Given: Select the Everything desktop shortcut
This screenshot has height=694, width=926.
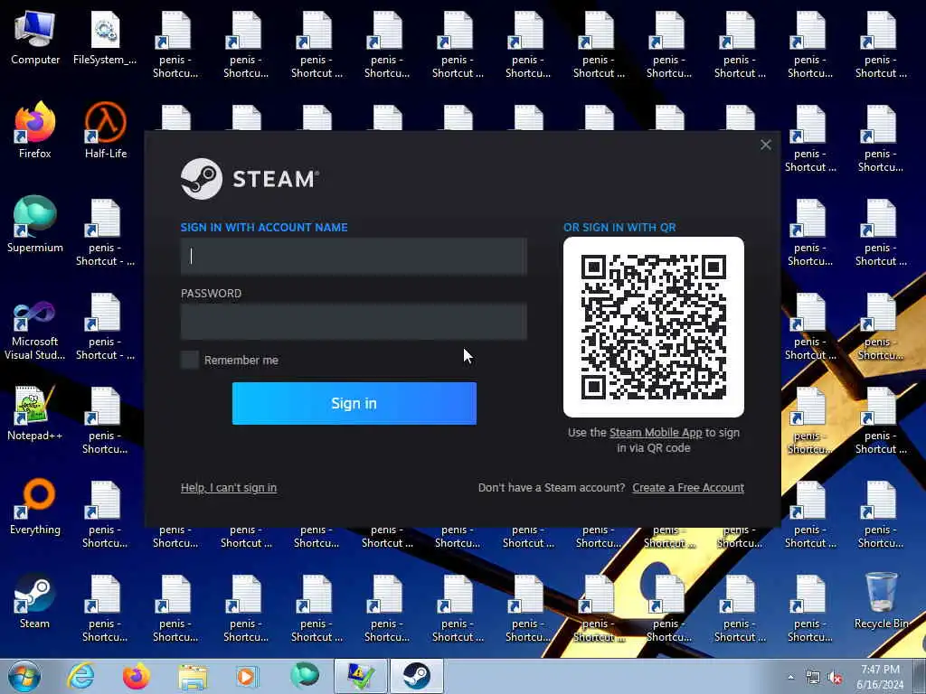Looking at the screenshot, I should (35, 507).
